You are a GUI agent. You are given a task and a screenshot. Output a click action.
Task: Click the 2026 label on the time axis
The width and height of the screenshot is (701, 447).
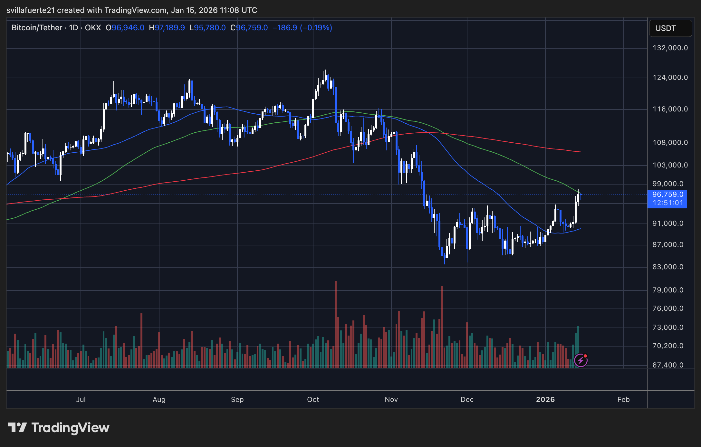click(545, 399)
